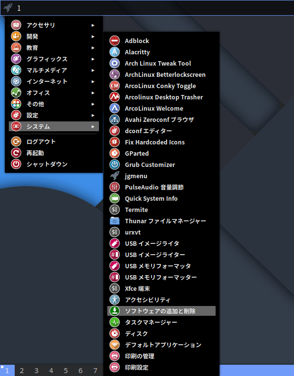Open 印刷設定
The width and height of the screenshot is (294, 376).
tap(161, 367)
